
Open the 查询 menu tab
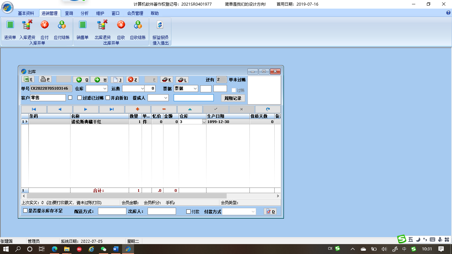(x=69, y=13)
